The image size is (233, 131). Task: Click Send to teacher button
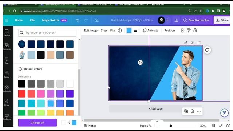[196, 20]
